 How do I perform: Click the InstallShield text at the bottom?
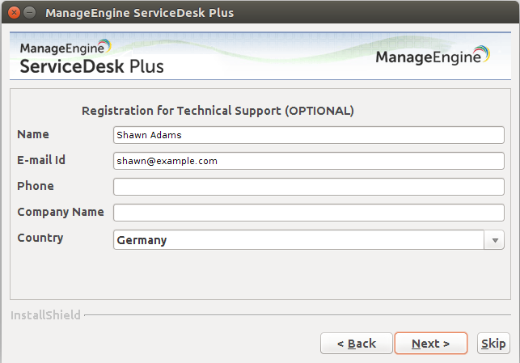pos(45,314)
